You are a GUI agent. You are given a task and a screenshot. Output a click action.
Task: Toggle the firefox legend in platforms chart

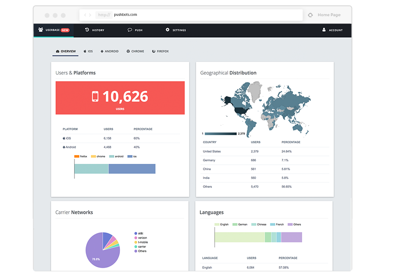pos(81,156)
